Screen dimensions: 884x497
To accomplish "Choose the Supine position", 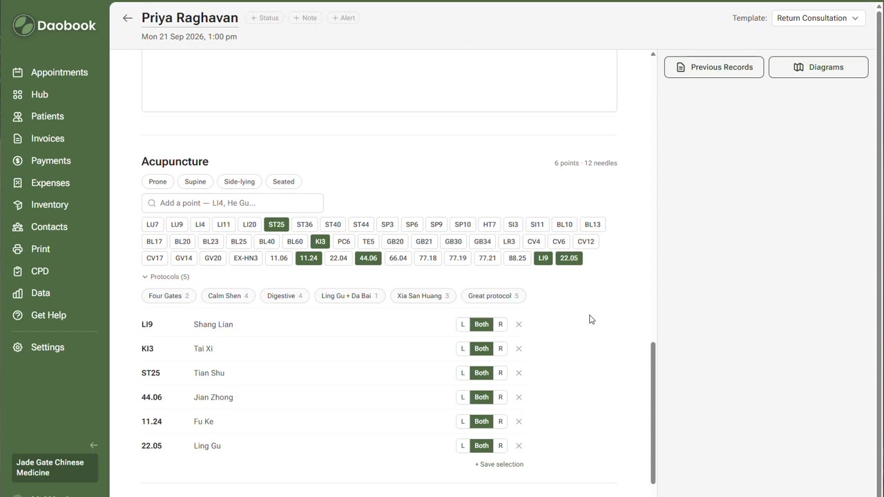I will (195, 182).
